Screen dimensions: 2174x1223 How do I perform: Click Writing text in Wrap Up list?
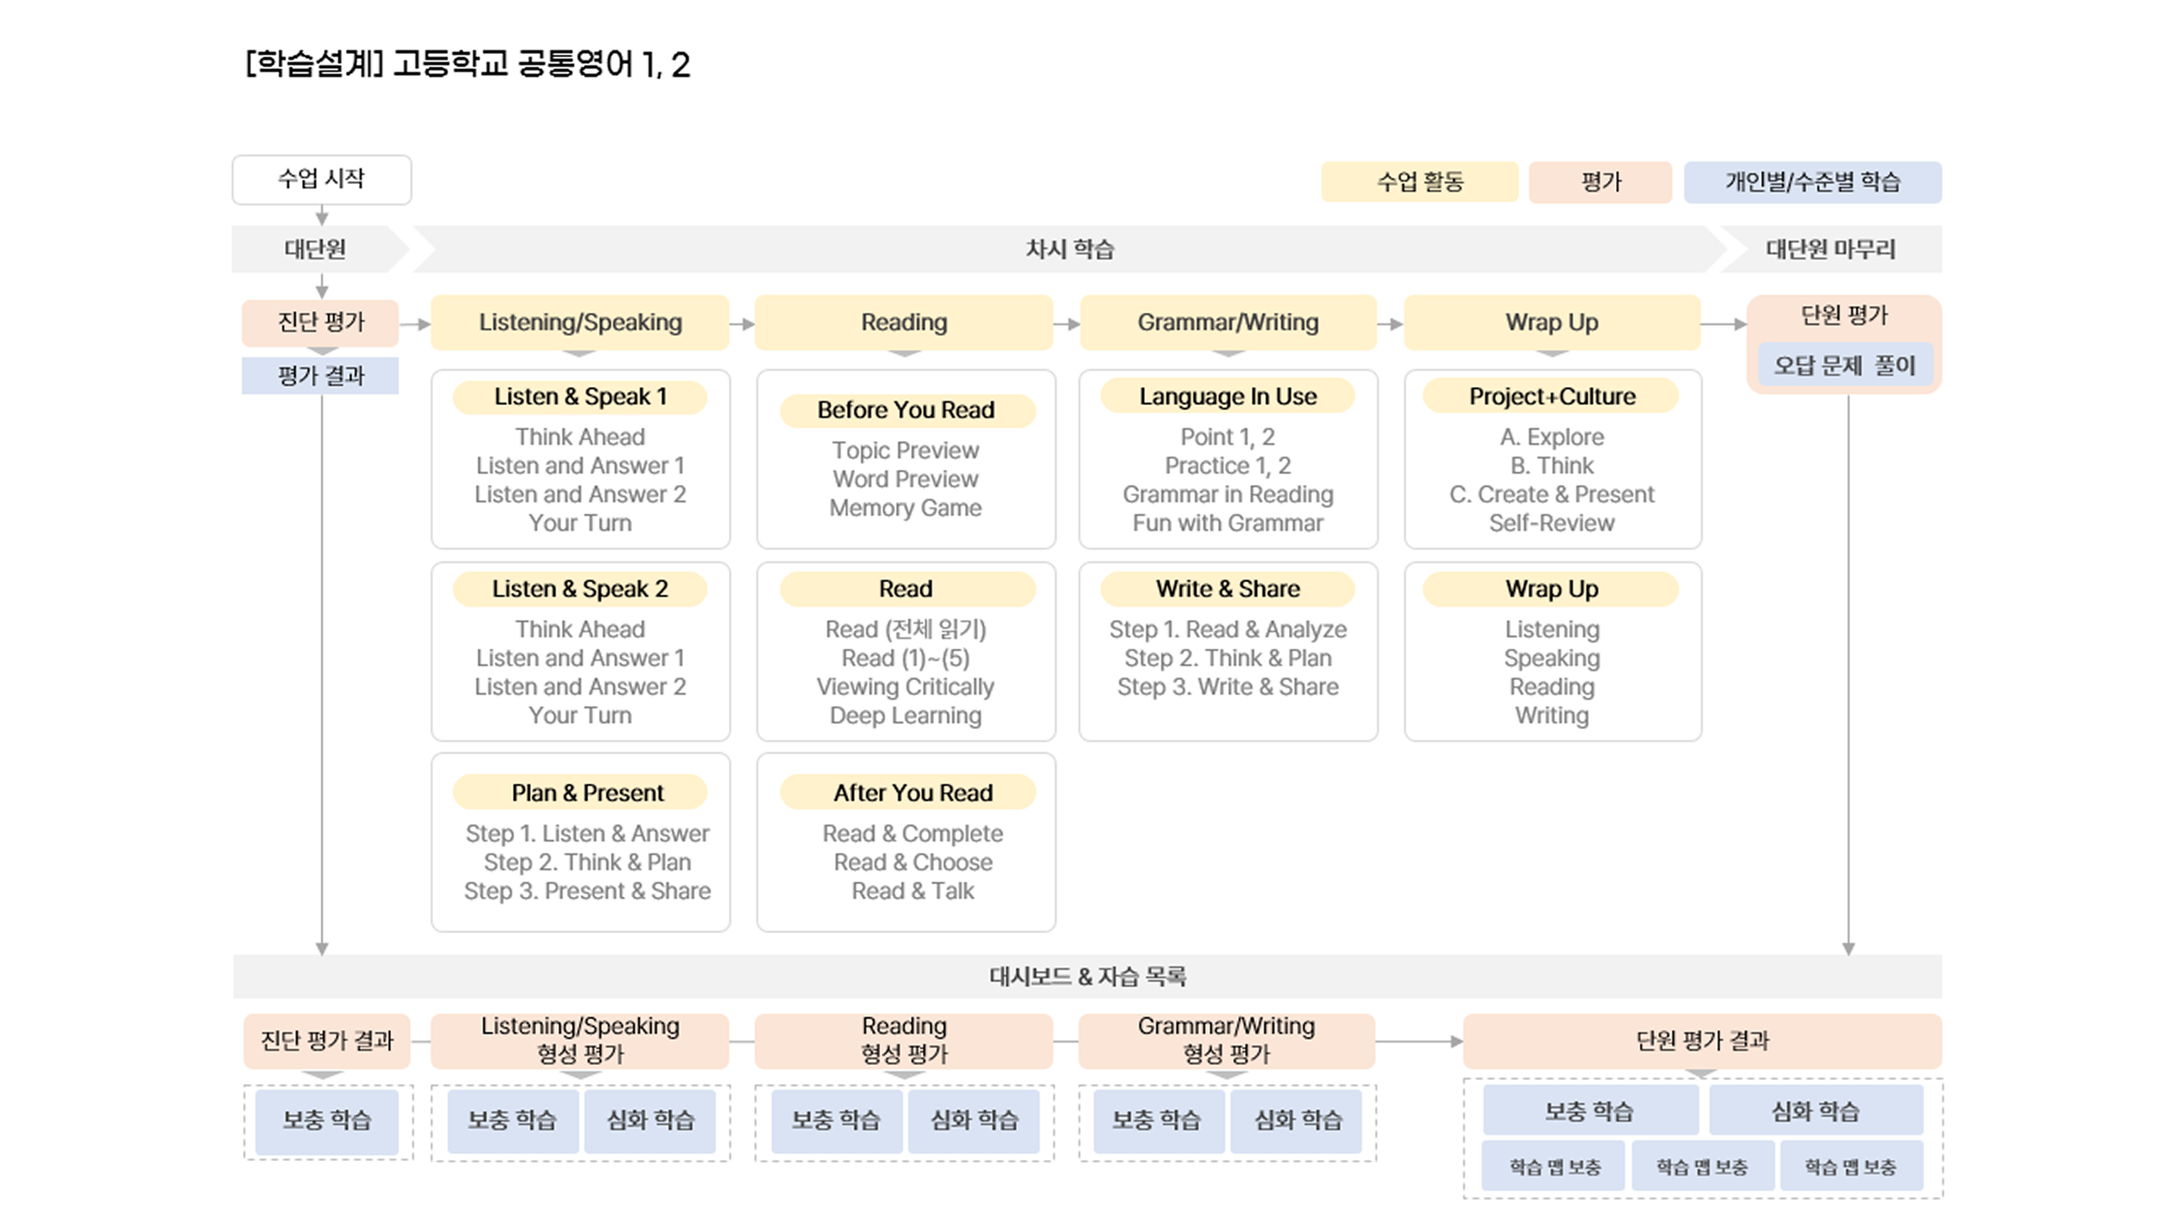(x=1551, y=716)
